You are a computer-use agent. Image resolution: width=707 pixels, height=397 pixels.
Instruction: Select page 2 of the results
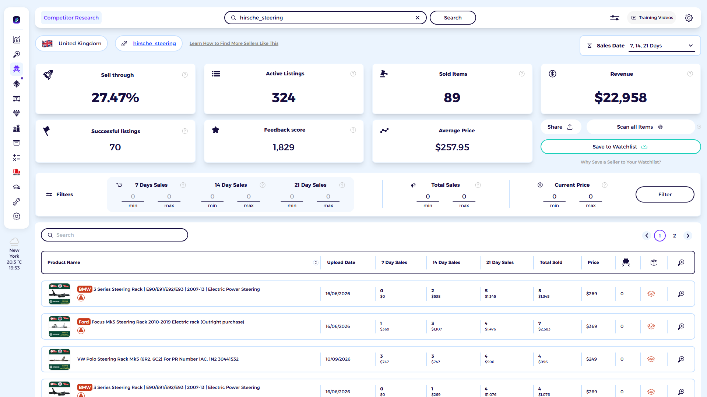(675, 236)
